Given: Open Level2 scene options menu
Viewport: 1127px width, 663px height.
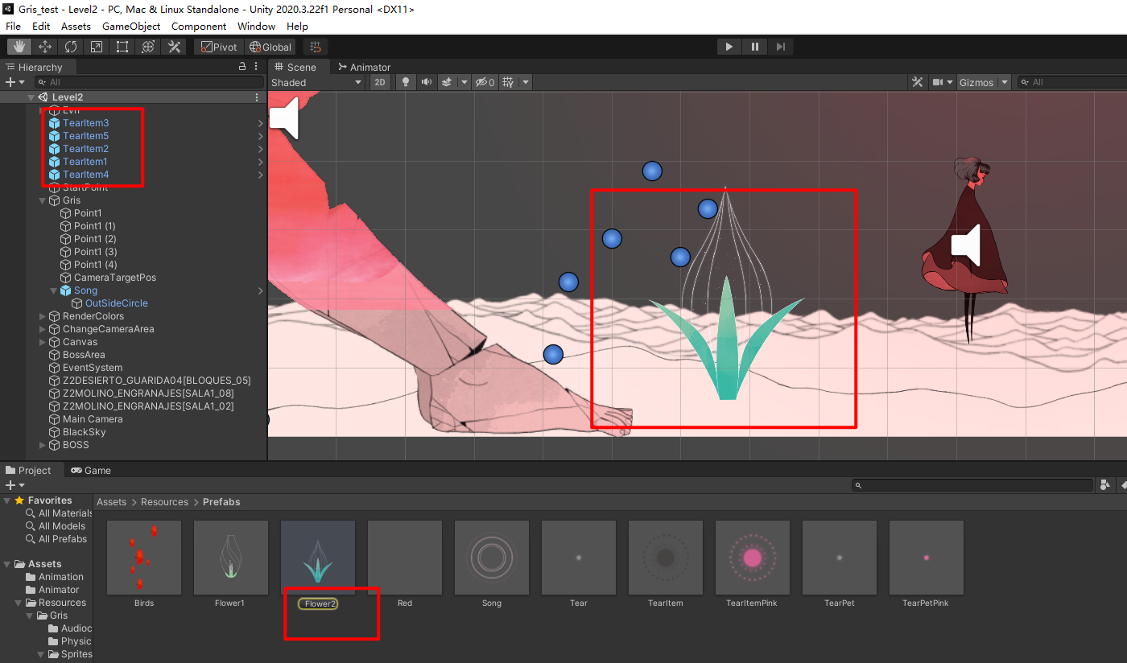Looking at the screenshot, I should [x=257, y=97].
